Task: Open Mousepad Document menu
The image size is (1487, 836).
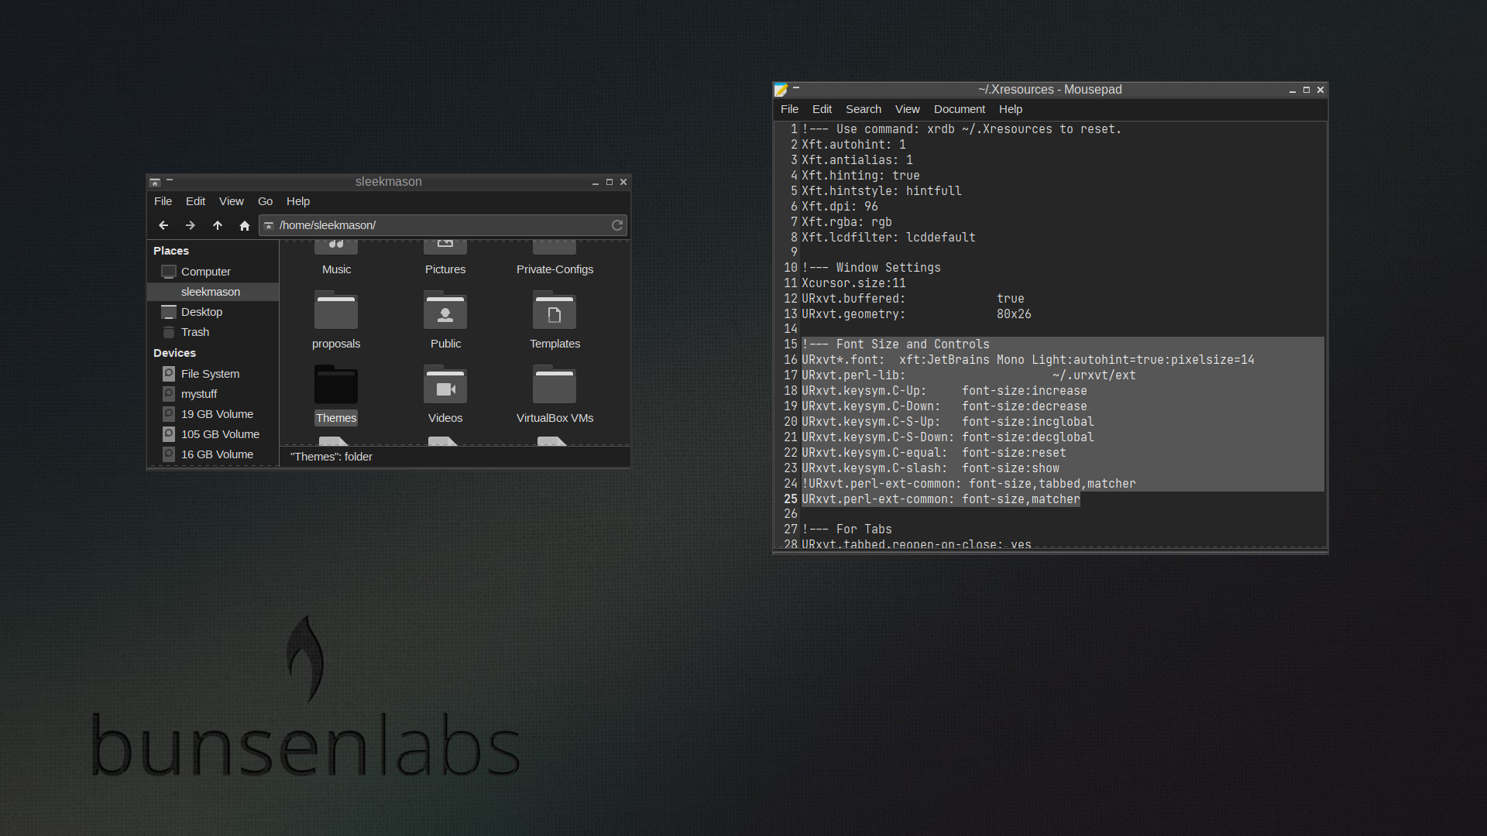Action: pyautogui.click(x=960, y=109)
